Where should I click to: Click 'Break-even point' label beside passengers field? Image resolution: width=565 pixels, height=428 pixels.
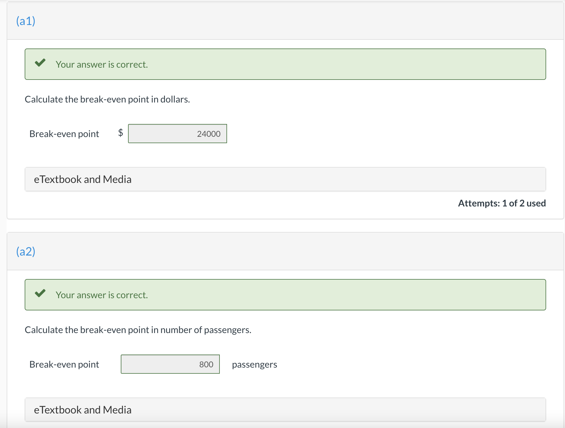coord(64,364)
